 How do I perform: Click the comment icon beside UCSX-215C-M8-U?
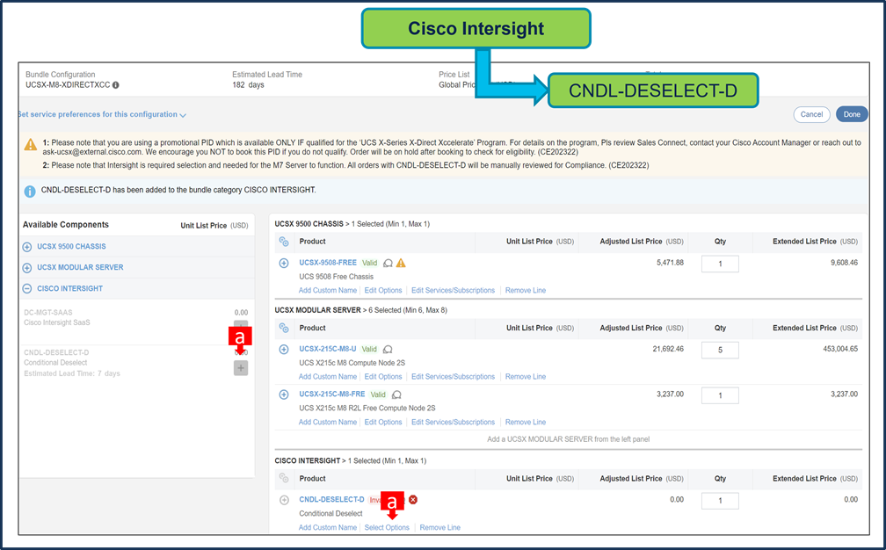click(x=388, y=350)
